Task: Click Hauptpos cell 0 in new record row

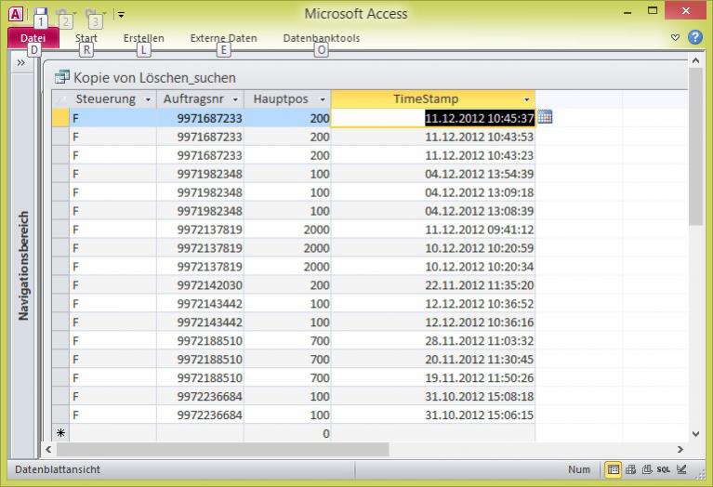Action: tap(287, 434)
